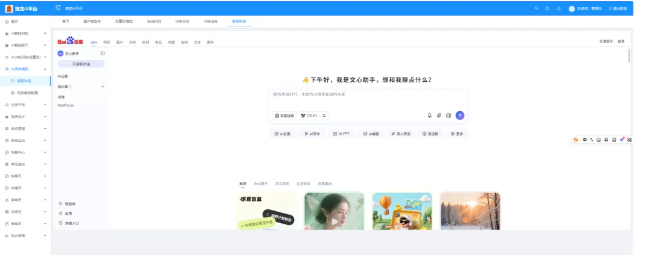Screen dimensions: 651x255
Task: Click into the chat prompt input box
Action: (368, 99)
